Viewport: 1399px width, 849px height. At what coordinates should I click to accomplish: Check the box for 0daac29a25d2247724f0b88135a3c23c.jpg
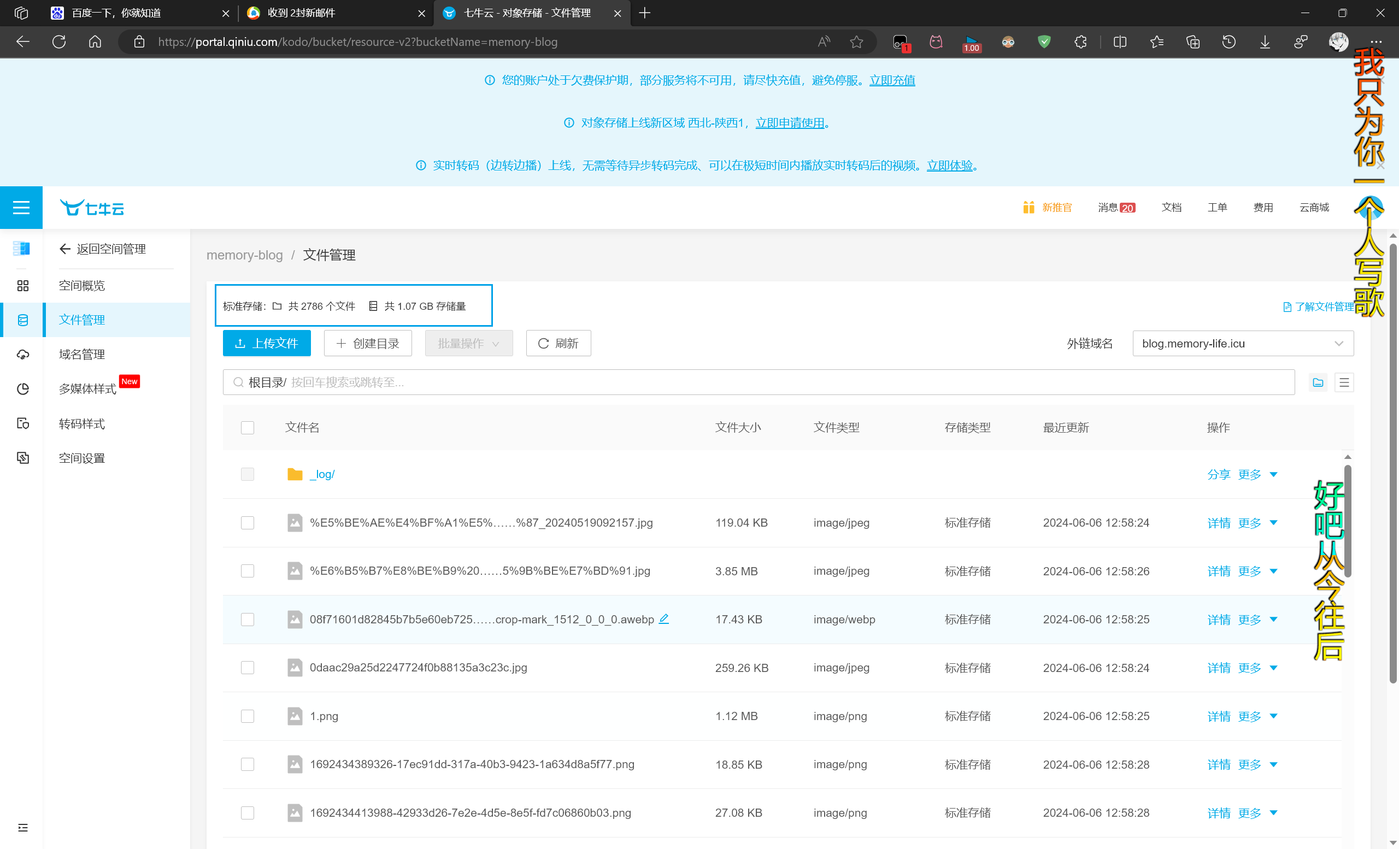point(248,668)
